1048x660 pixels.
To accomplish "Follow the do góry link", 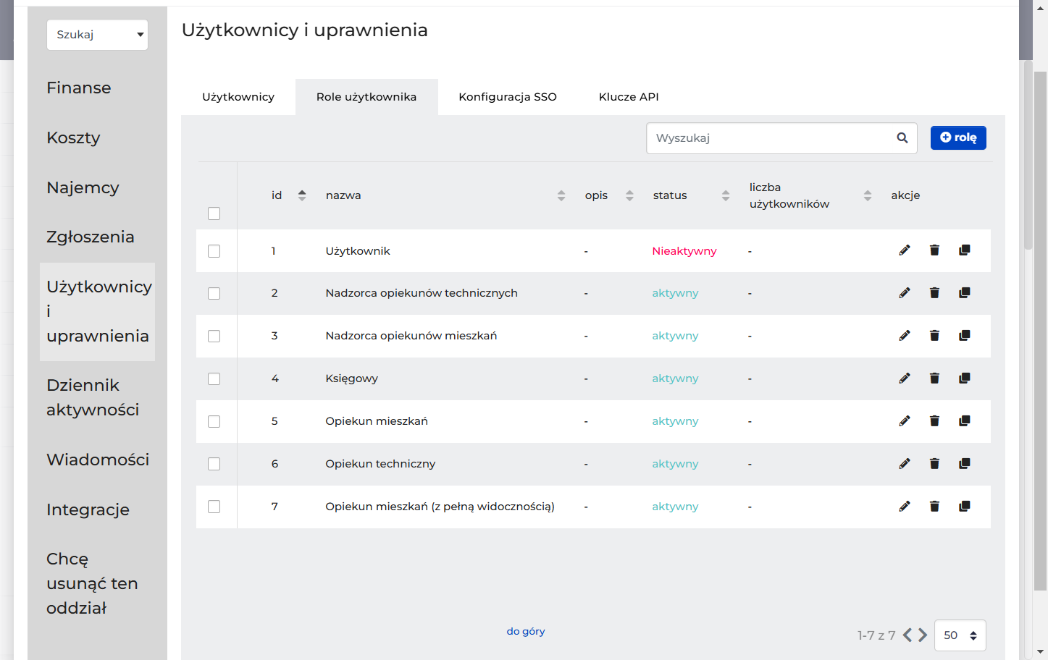I will click(x=526, y=631).
